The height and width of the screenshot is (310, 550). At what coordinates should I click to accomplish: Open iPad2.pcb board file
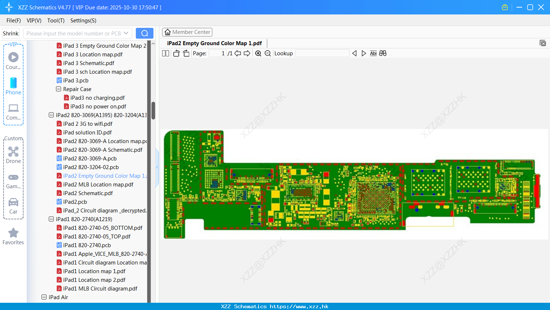[x=75, y=202]
